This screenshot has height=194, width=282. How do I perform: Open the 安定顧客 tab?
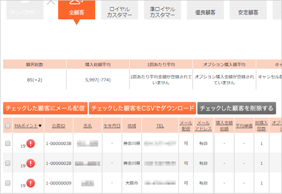tap(248, 10)
